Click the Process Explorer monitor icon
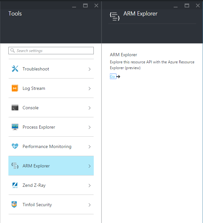The image size is (203, 223). [15, 127]
